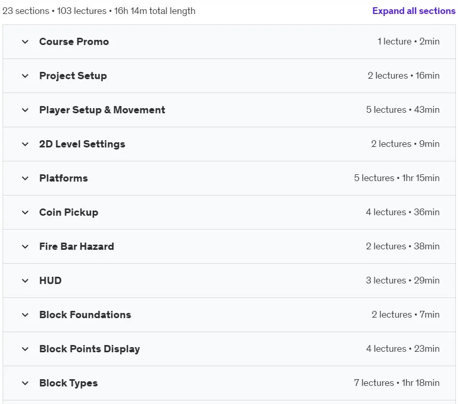Select the HUD section heading

click(50, 280)
